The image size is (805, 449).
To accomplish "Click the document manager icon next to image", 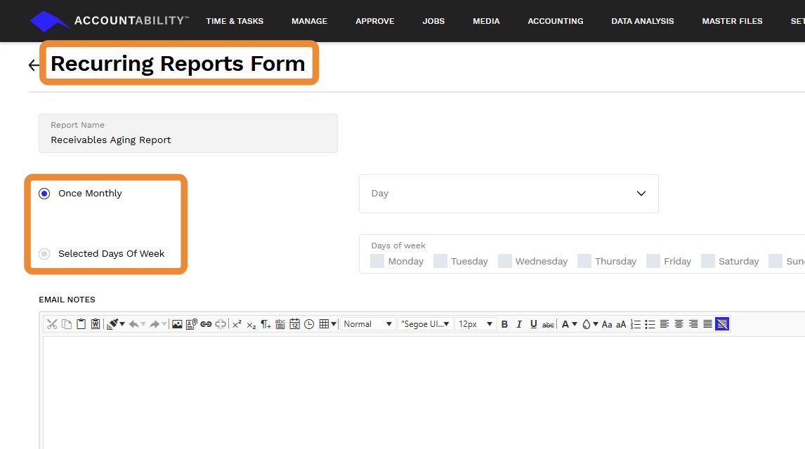I will pos(192,324).
